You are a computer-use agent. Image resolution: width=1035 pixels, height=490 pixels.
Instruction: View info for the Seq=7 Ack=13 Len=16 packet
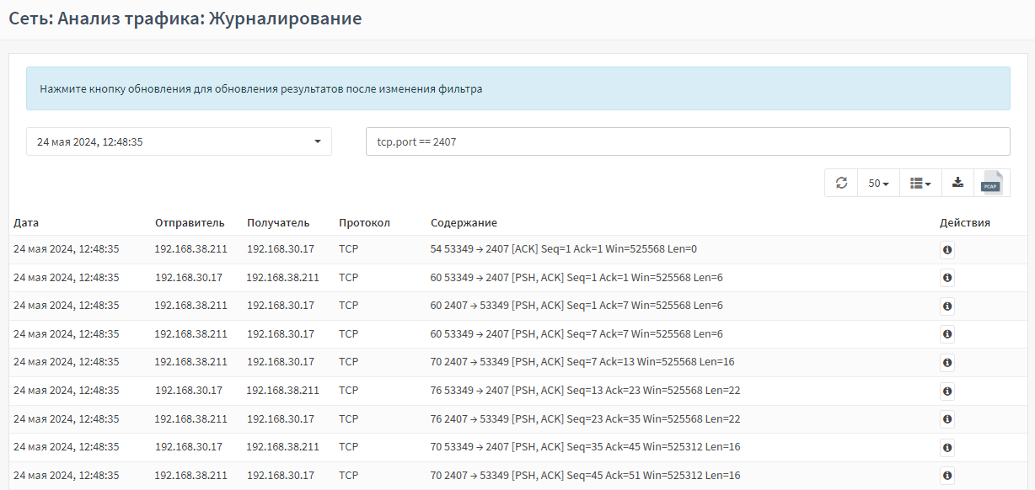click(947, 363)
